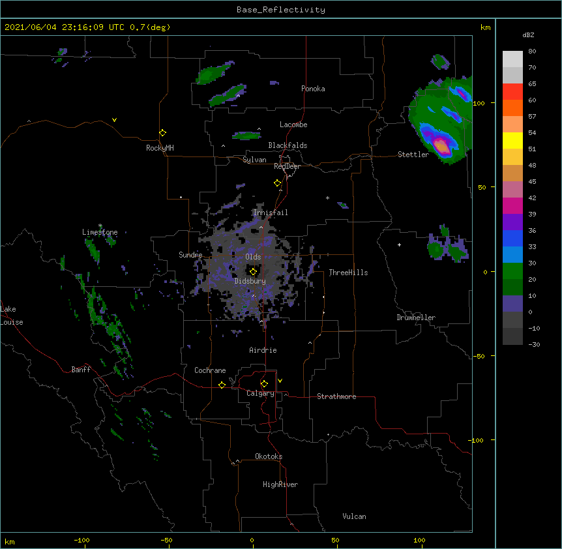Click the Strathmore label

coord(336,396)
